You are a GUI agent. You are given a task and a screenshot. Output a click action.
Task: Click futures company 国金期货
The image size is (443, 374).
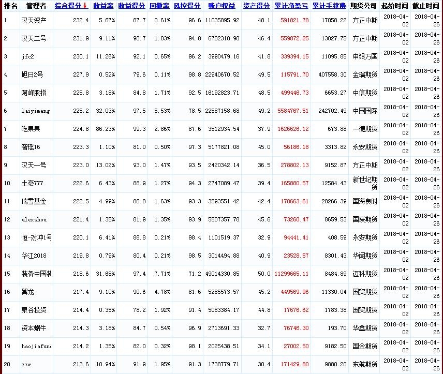tap(365, 346)
